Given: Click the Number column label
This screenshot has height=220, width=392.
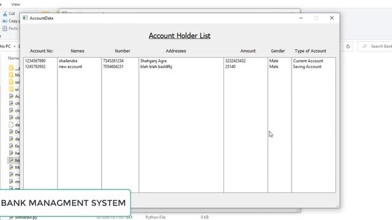Looking at the screenshot, I should tap(123, 51).
